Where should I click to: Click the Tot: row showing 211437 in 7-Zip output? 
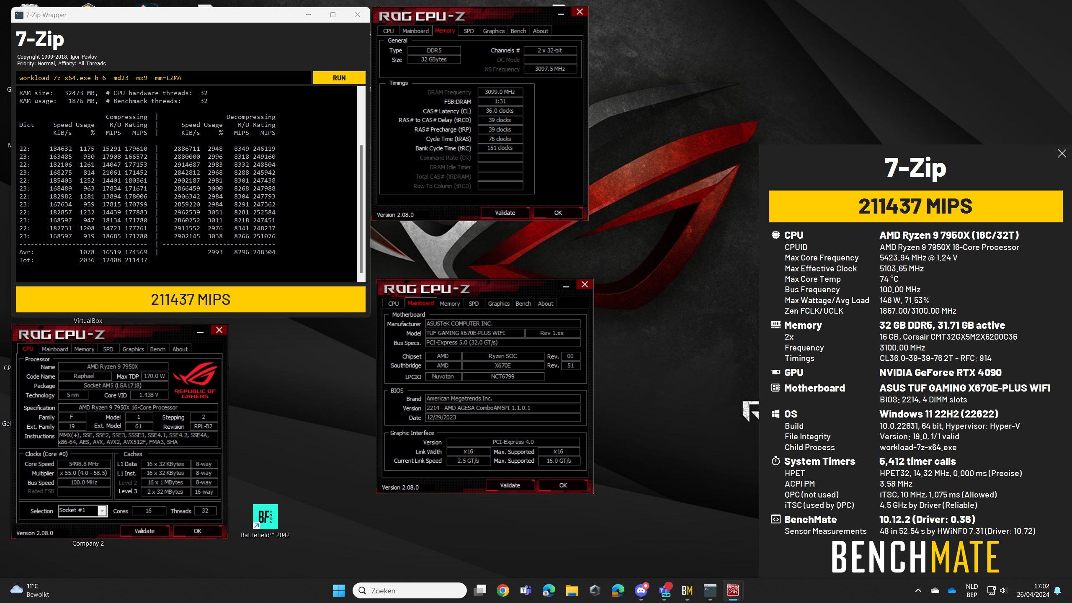click(83, 260)
